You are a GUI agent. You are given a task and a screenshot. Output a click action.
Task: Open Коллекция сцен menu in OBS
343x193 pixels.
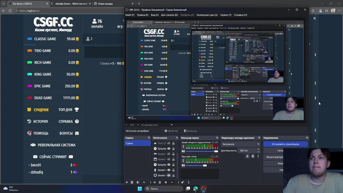207,15
